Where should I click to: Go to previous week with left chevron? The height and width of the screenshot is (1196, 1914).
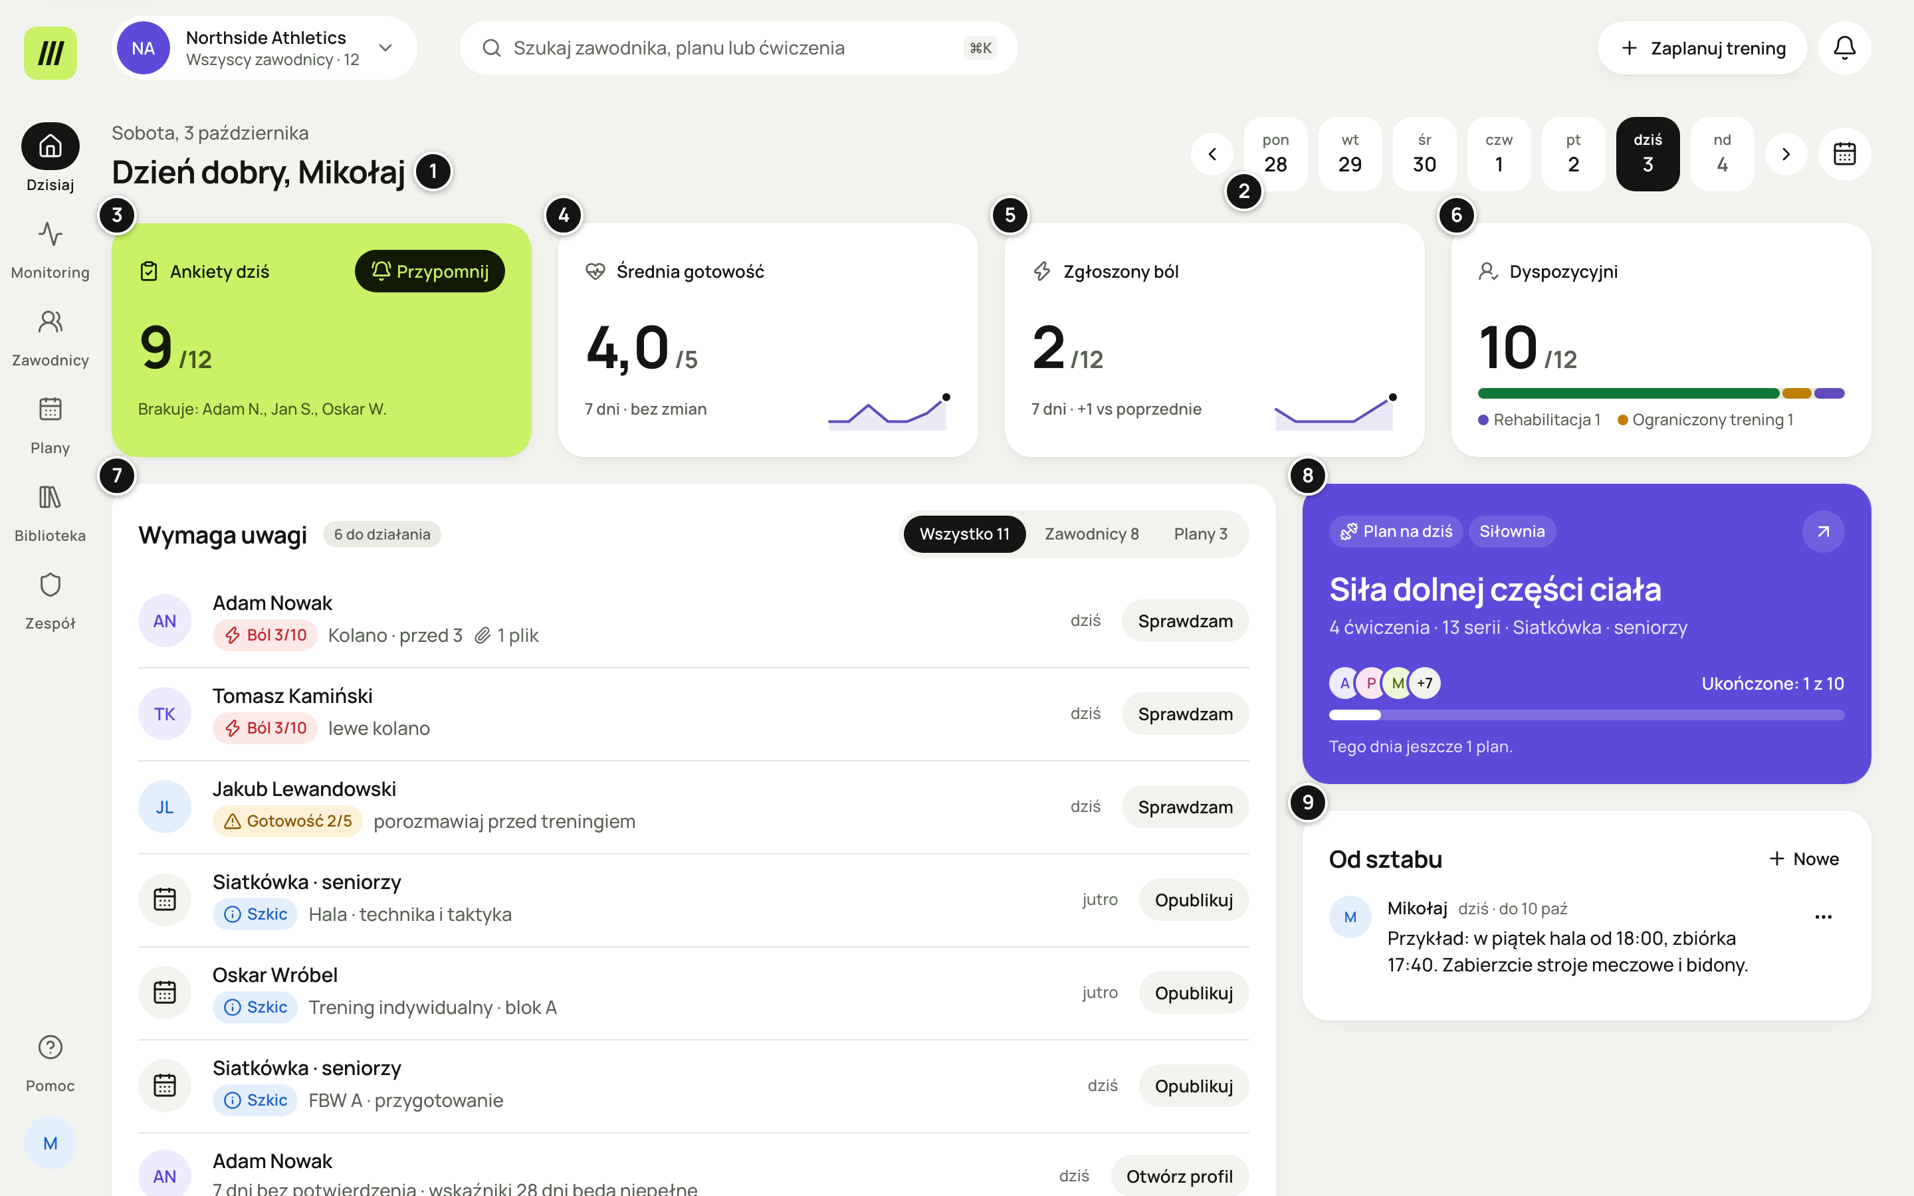point(1212,153)
